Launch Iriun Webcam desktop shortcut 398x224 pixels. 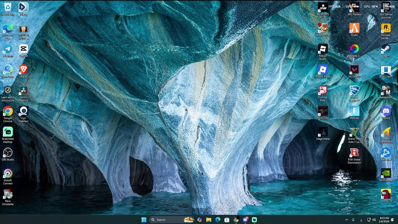pyautogui.click(x=23, y=114)
